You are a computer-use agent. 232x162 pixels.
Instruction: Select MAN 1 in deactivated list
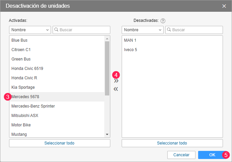(130, 40)
